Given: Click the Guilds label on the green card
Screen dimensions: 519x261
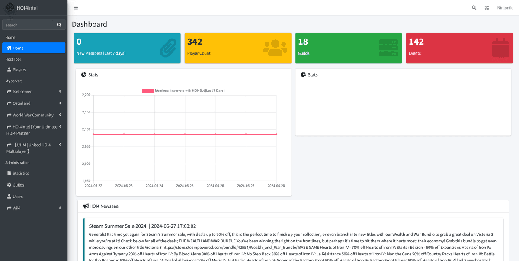Looking at the screenshot, I should click(x=304, y=53).
